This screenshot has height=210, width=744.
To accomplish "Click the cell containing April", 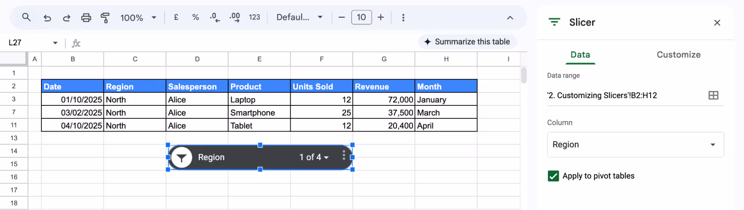I will click(446, 125).
